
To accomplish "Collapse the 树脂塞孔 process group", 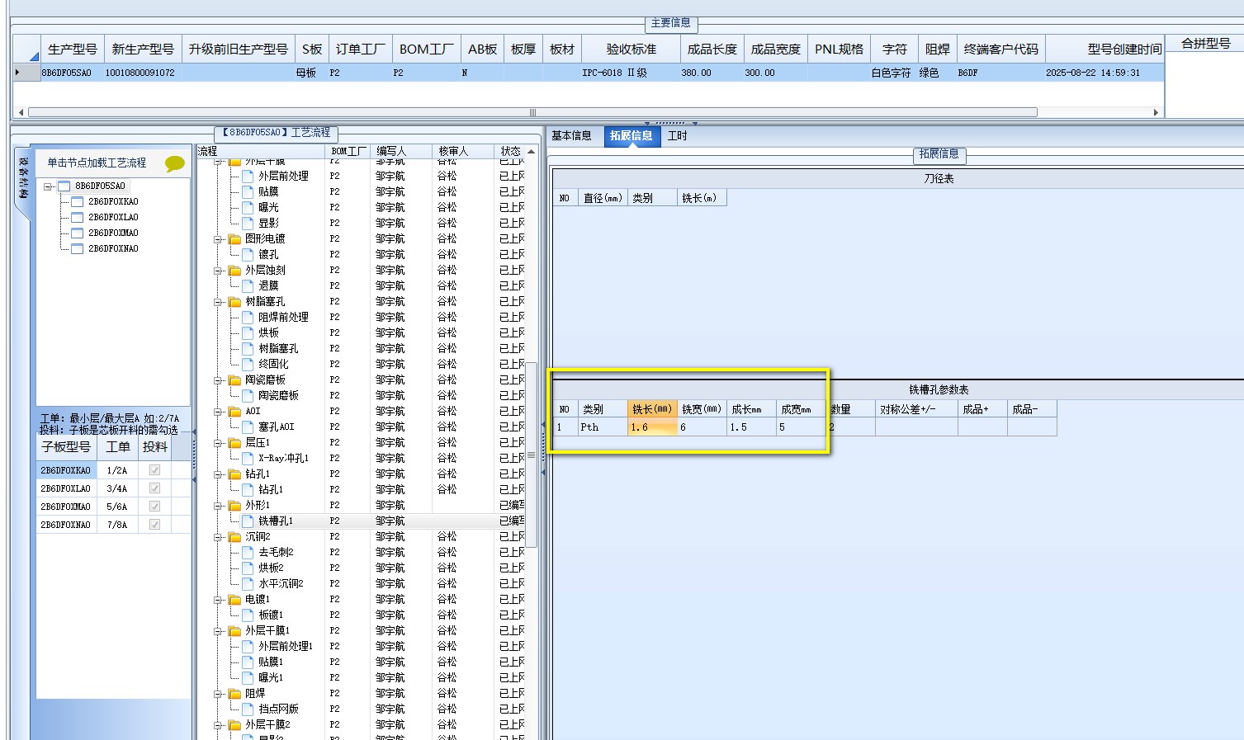I will pyautogui.click(x=219, y=302).
